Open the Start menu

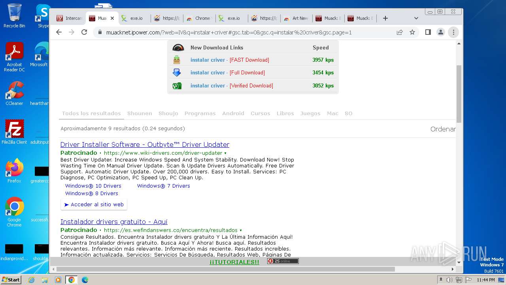click(x=11, y=279)
